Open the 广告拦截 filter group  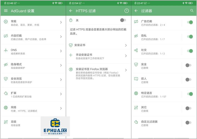tap(164, 23)
